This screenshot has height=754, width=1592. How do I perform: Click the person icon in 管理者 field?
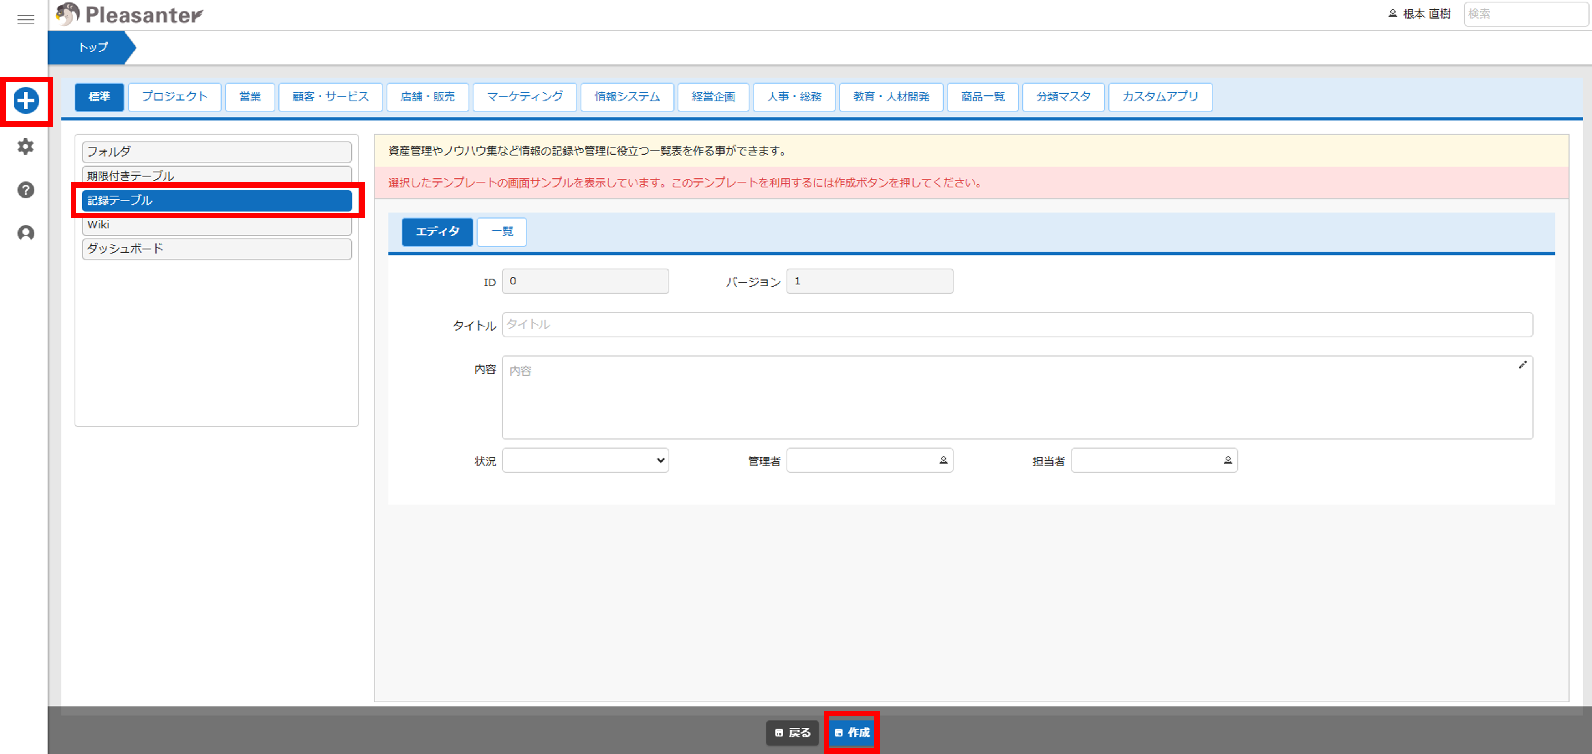tap(943, 460)
